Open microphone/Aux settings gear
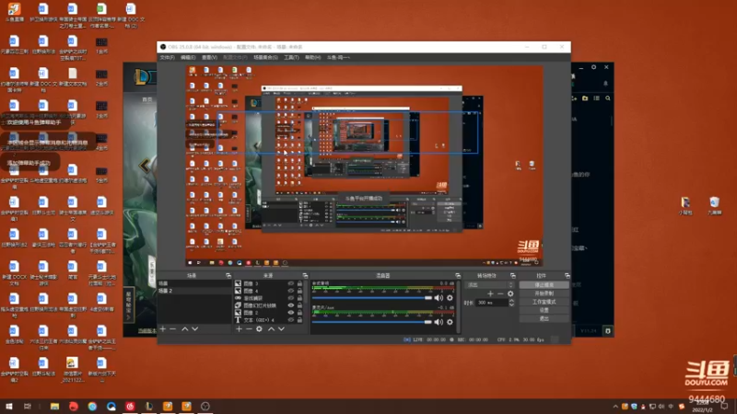 pos(450,322)
